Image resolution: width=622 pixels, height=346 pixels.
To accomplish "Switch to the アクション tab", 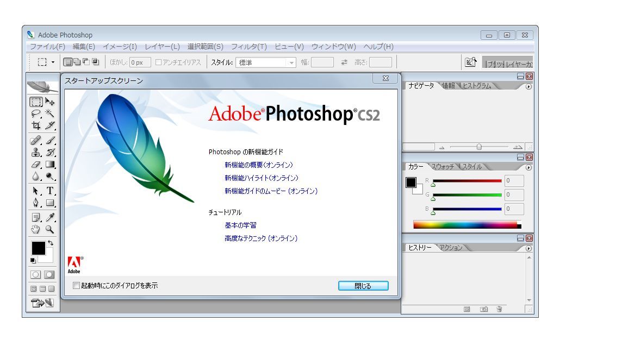I will pos(451,247).
